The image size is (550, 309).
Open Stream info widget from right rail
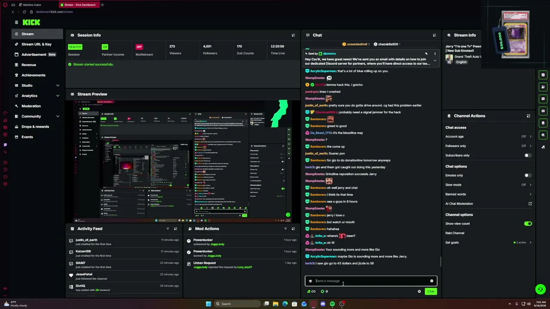tap(543, 135)
